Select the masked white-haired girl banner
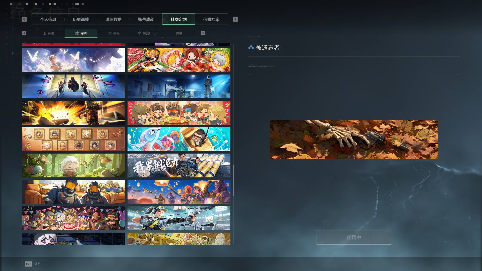 [x=73, y=239]
